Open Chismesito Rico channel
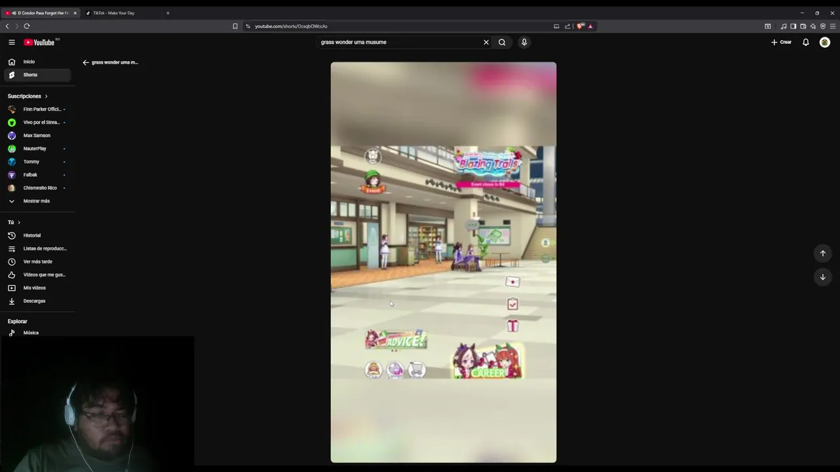Image resolution: width=840 pixels, height=472 pixels. [37, 187]
